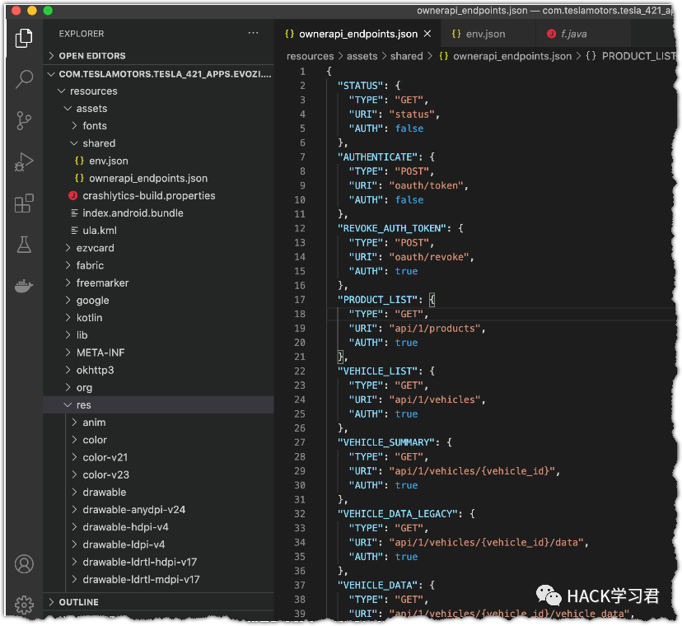Viewport: 682px width, 626px height.
Task: Click Java icon on f.java tab
Action: coord(551,34)
